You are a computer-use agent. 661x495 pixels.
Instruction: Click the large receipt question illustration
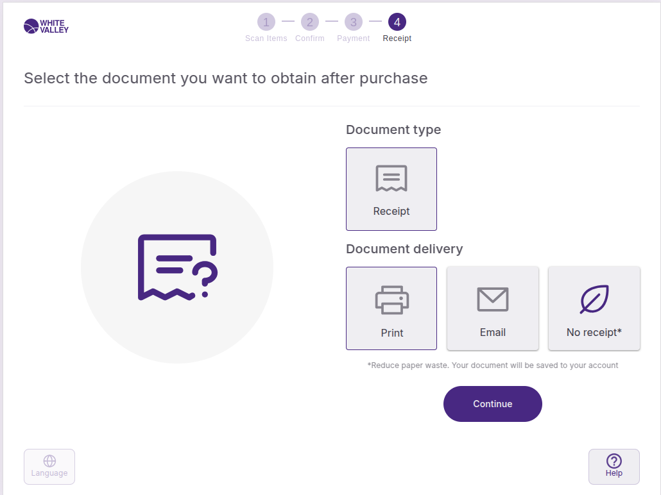coord(178,267)
